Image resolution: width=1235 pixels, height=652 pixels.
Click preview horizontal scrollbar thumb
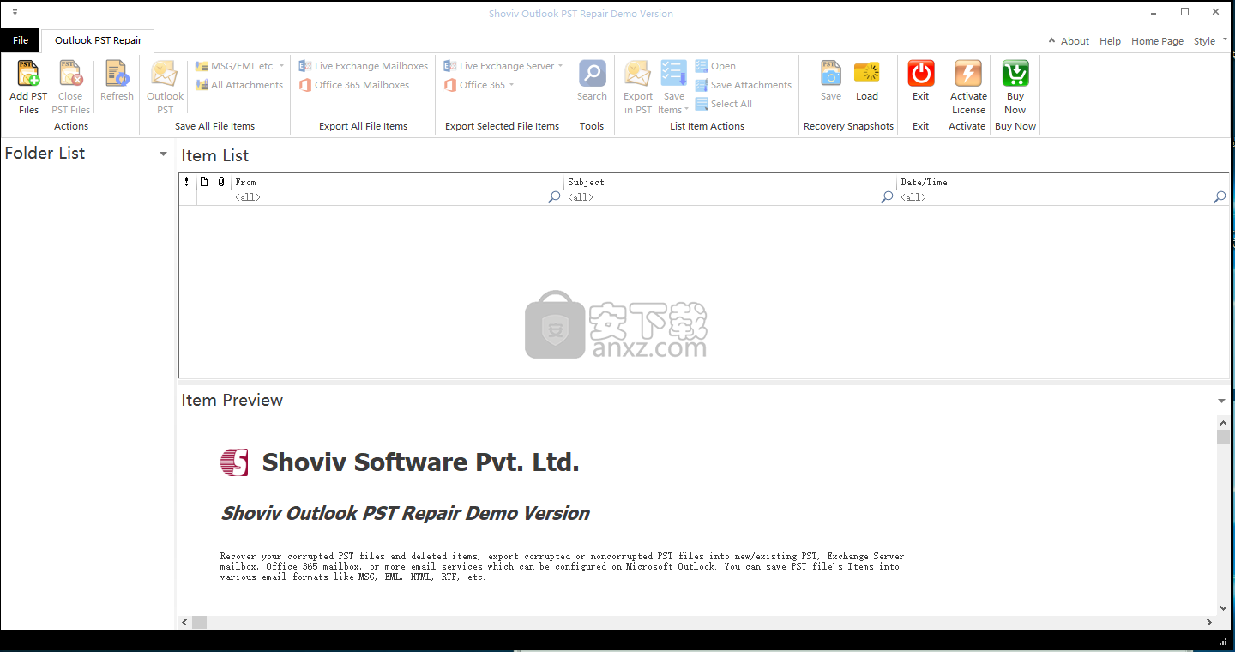click(x=199, y=623)
